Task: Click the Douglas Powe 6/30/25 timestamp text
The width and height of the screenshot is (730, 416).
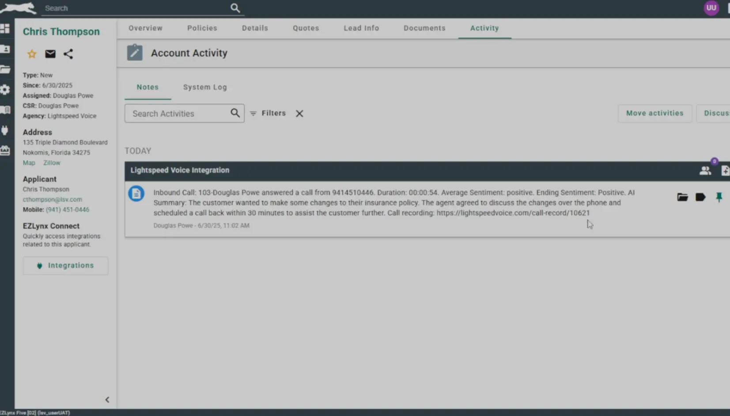Action: click(x=201, y=225)
